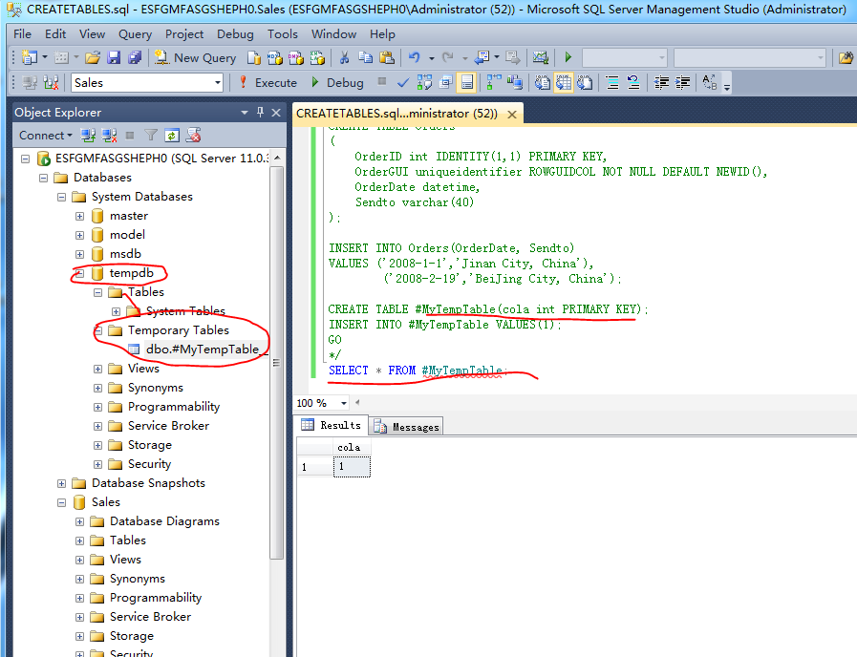The image size is (857, 657).
Task: Click the Parse checkmark icon
Action: 403,83
